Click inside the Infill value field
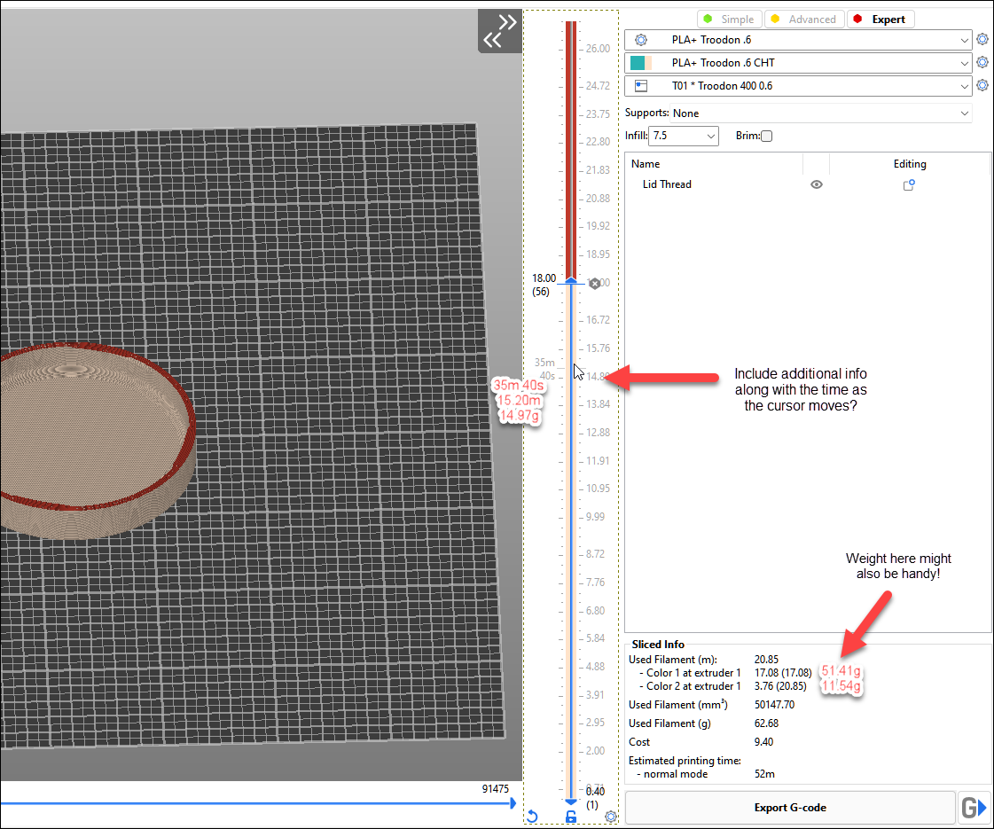This screenshot has height=829, width=994. (677, 136)
